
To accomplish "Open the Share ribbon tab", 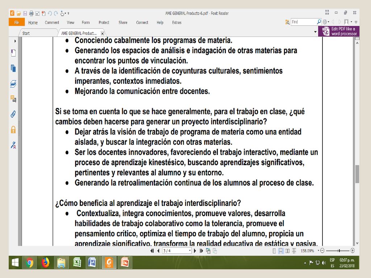I will pos(123,22).
